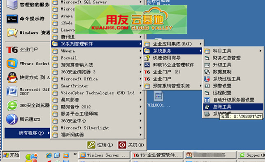This screenshot has height=162, width=266.
Task: Click the iNode folder icon
Action: 55,23
